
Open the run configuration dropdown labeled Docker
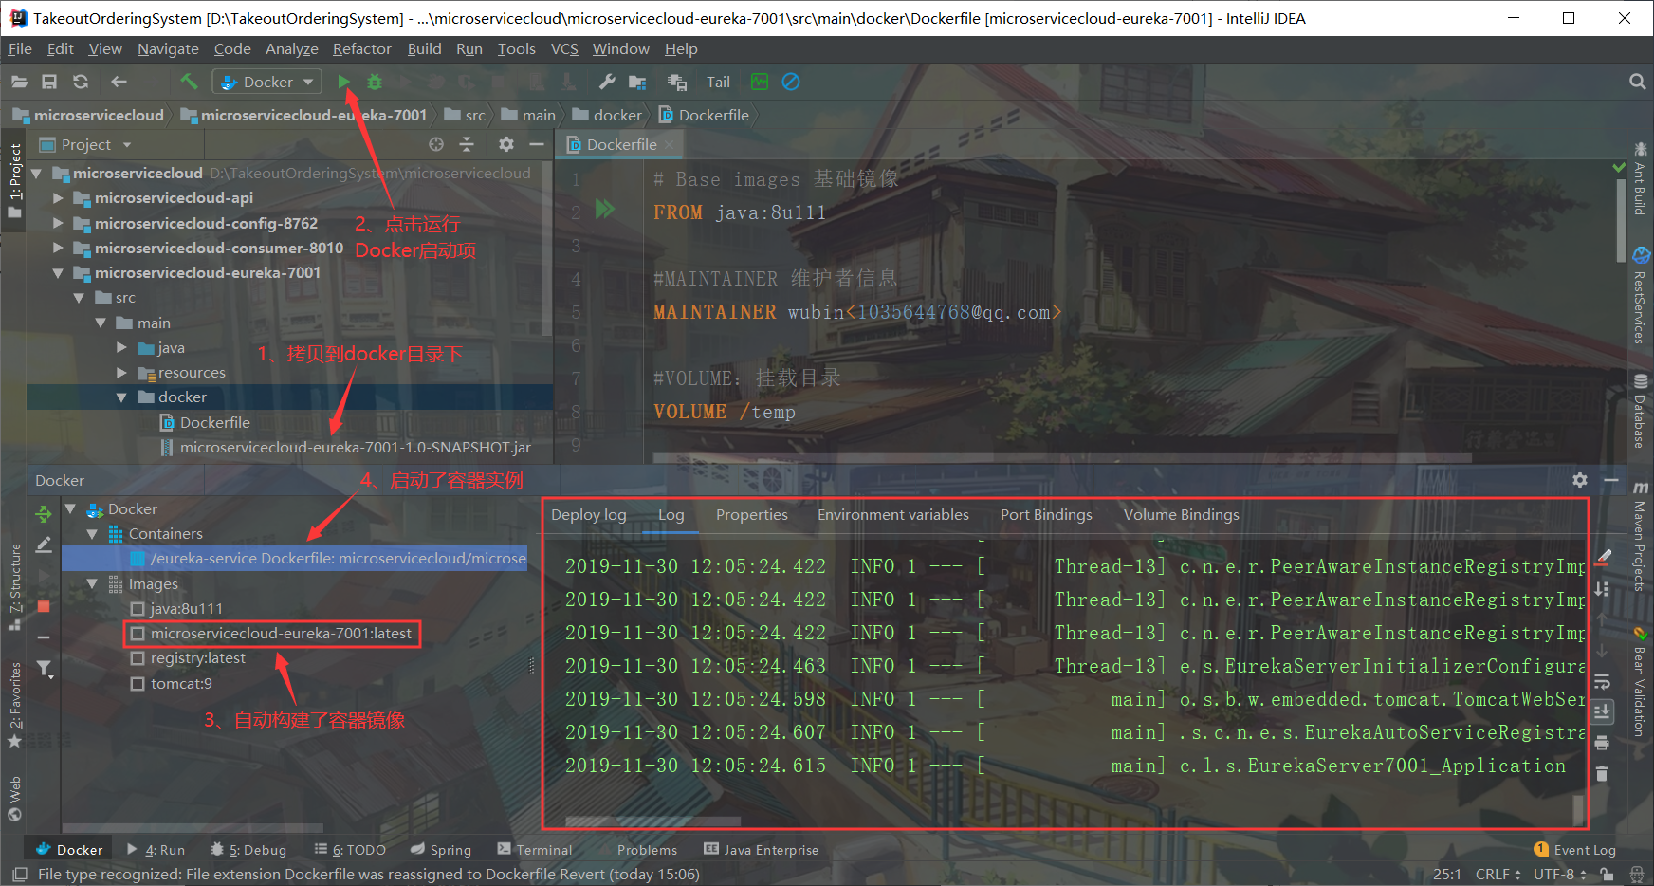click(x=266, y=82)
